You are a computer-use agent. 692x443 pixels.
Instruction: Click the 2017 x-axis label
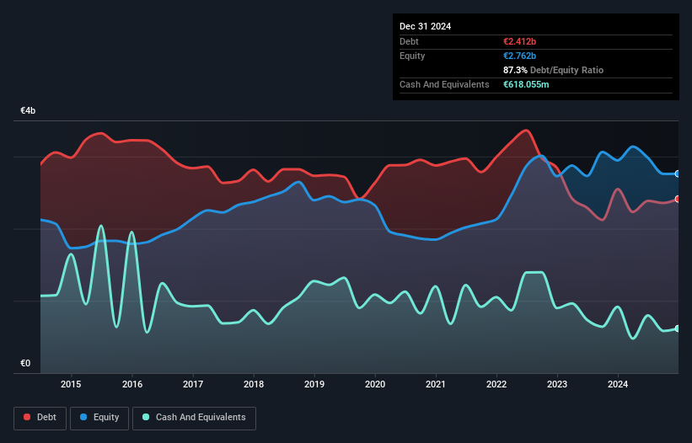coord(193,384)
